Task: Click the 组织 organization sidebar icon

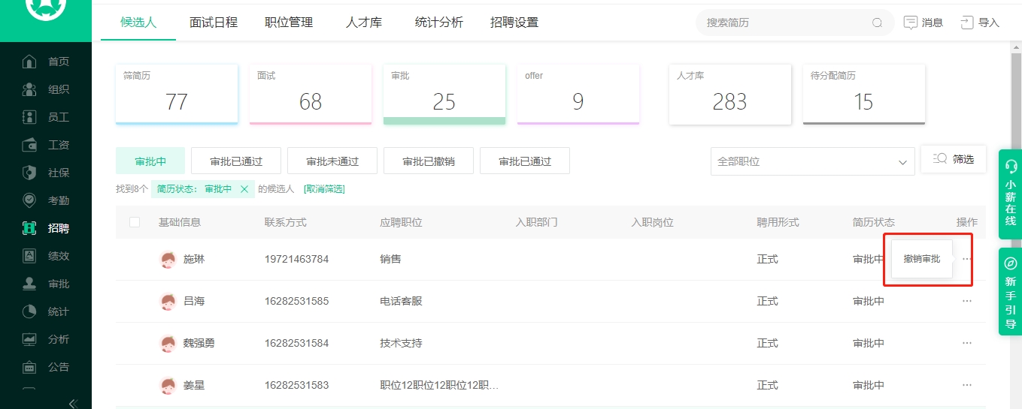Action: [29, 89]
